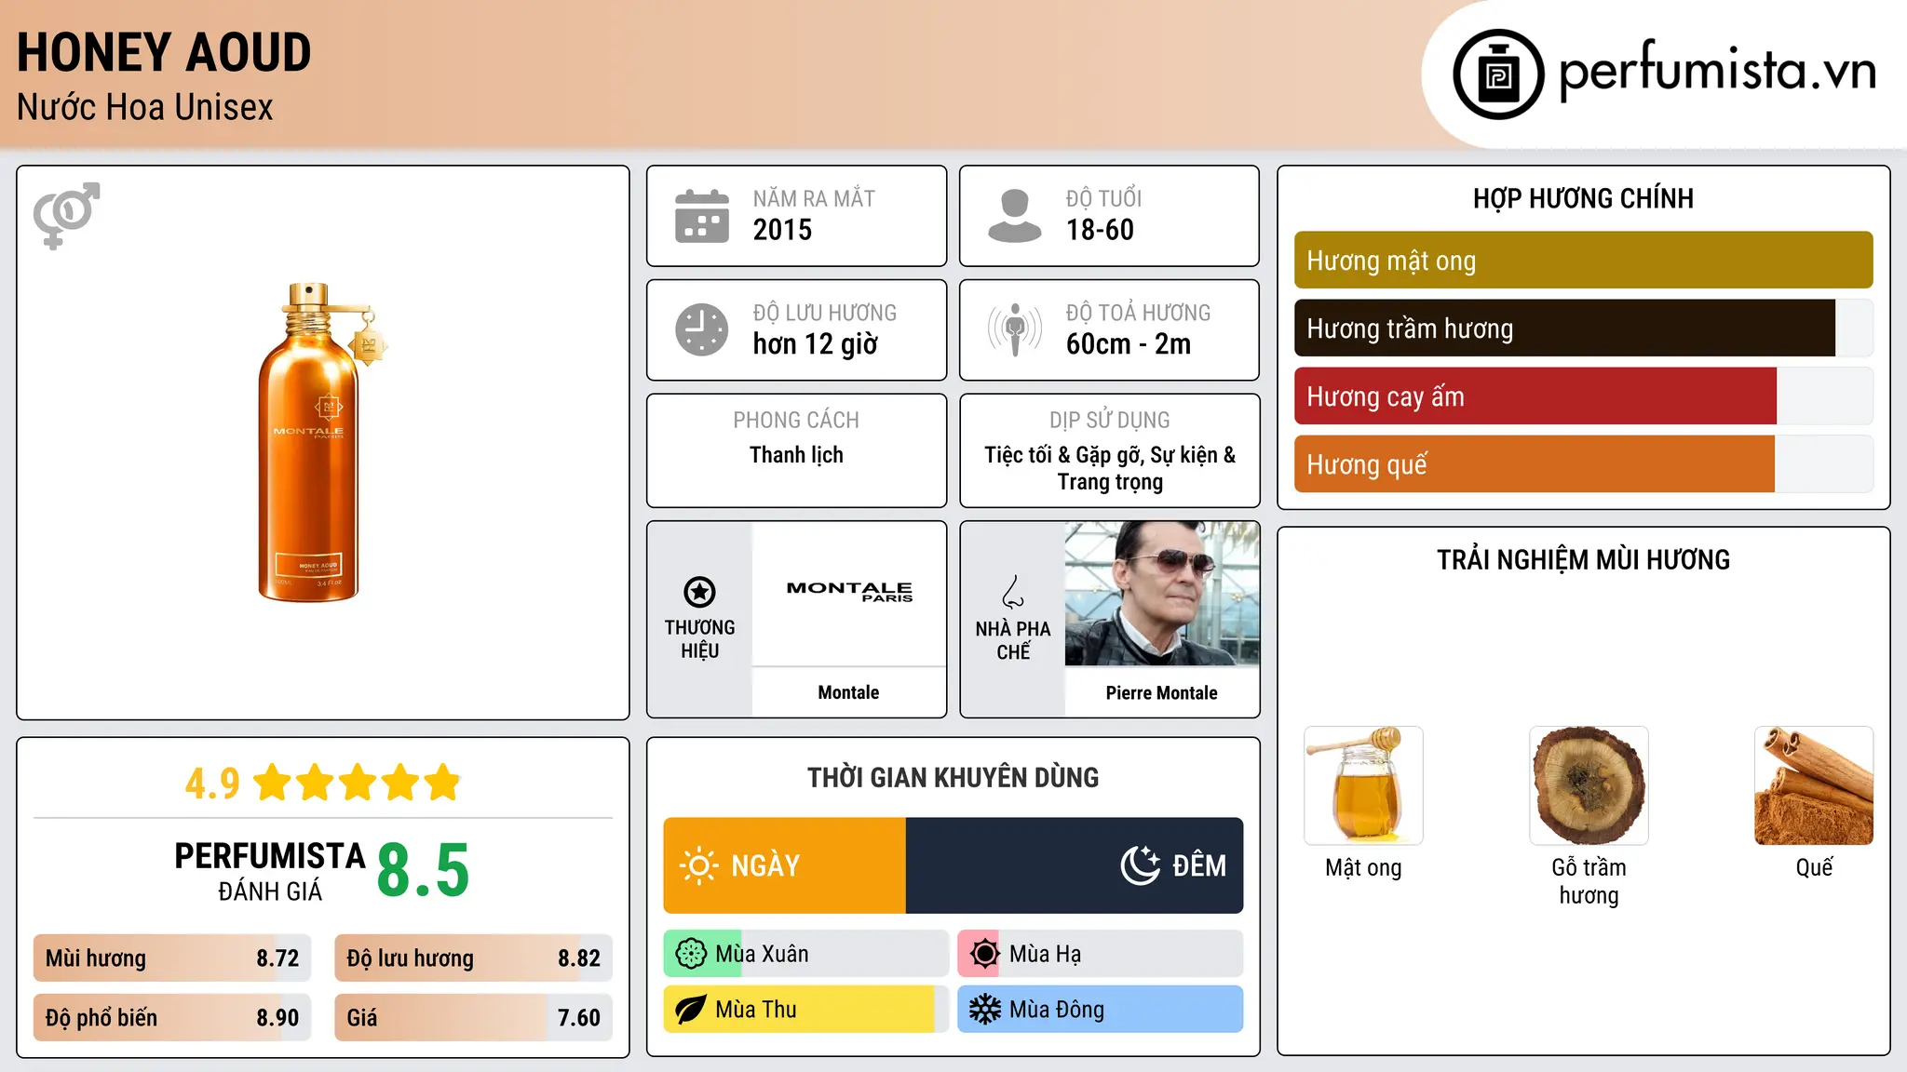
Task: Click the sun icon in the Ngày bar
Action: point(698,865)
